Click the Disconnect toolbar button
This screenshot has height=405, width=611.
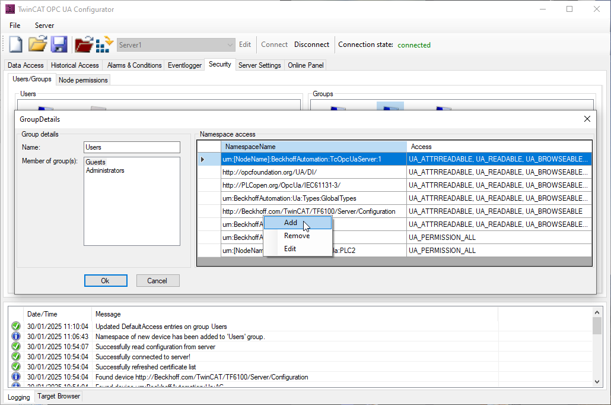311,45
